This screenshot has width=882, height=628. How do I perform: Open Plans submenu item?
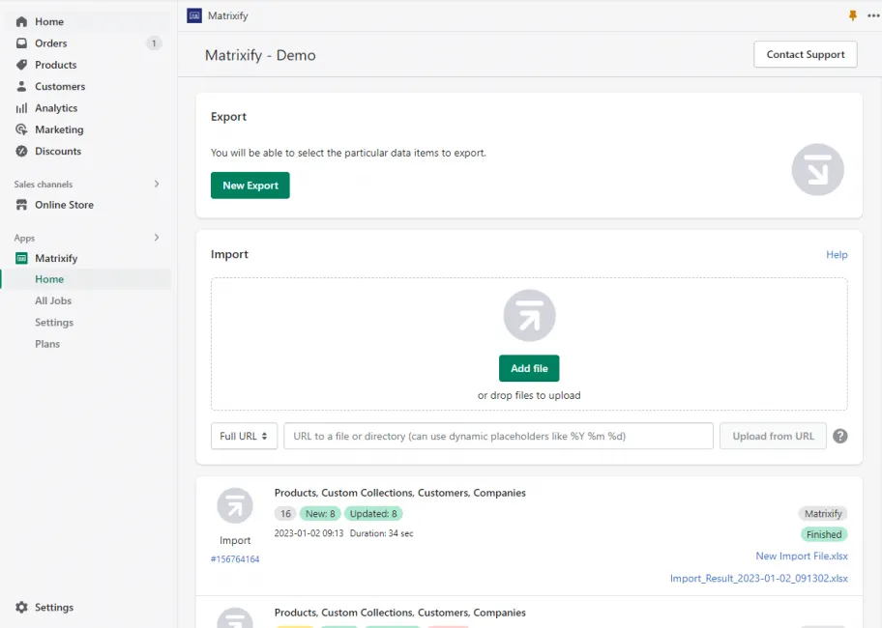point(47,344)
